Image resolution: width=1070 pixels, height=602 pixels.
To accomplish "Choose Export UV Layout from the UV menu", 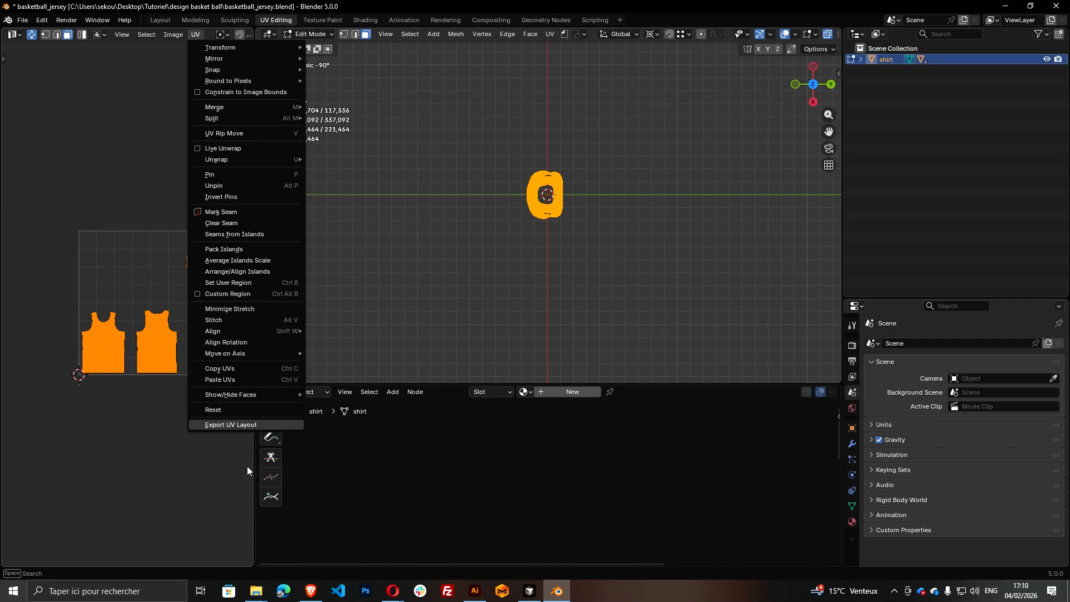I will (x=232, y=424).
